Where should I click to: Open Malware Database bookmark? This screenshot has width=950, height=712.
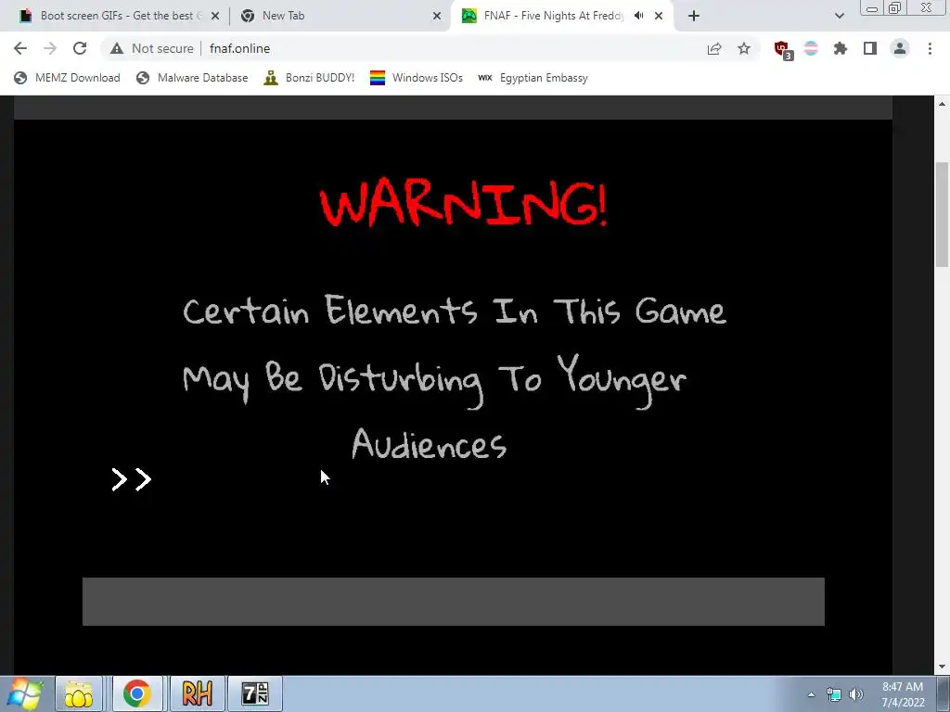(192, 78)
